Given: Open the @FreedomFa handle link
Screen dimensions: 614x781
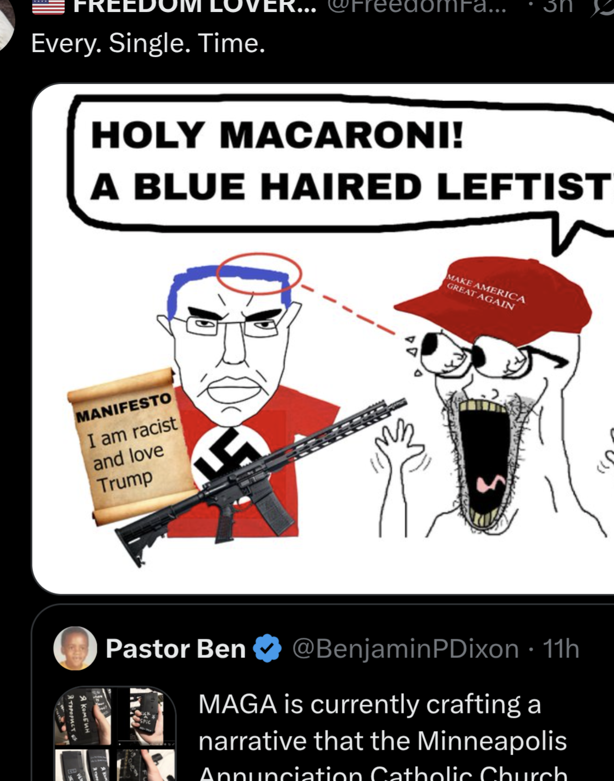Looking at the screenshot, I should pos(417,7).
